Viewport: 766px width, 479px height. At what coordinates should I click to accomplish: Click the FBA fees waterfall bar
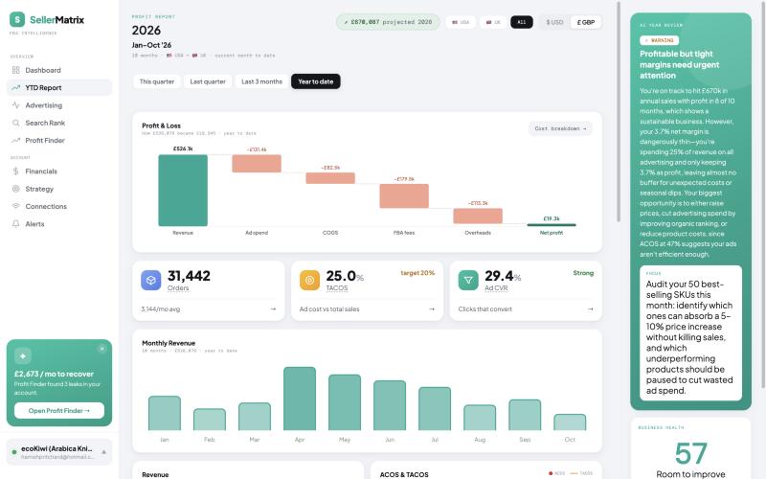click(404, 196)
